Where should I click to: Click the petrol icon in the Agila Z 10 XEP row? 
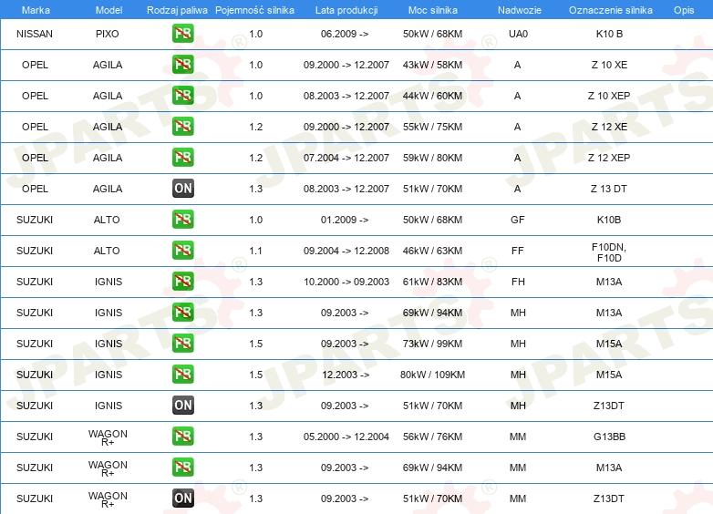click(182, 96)
